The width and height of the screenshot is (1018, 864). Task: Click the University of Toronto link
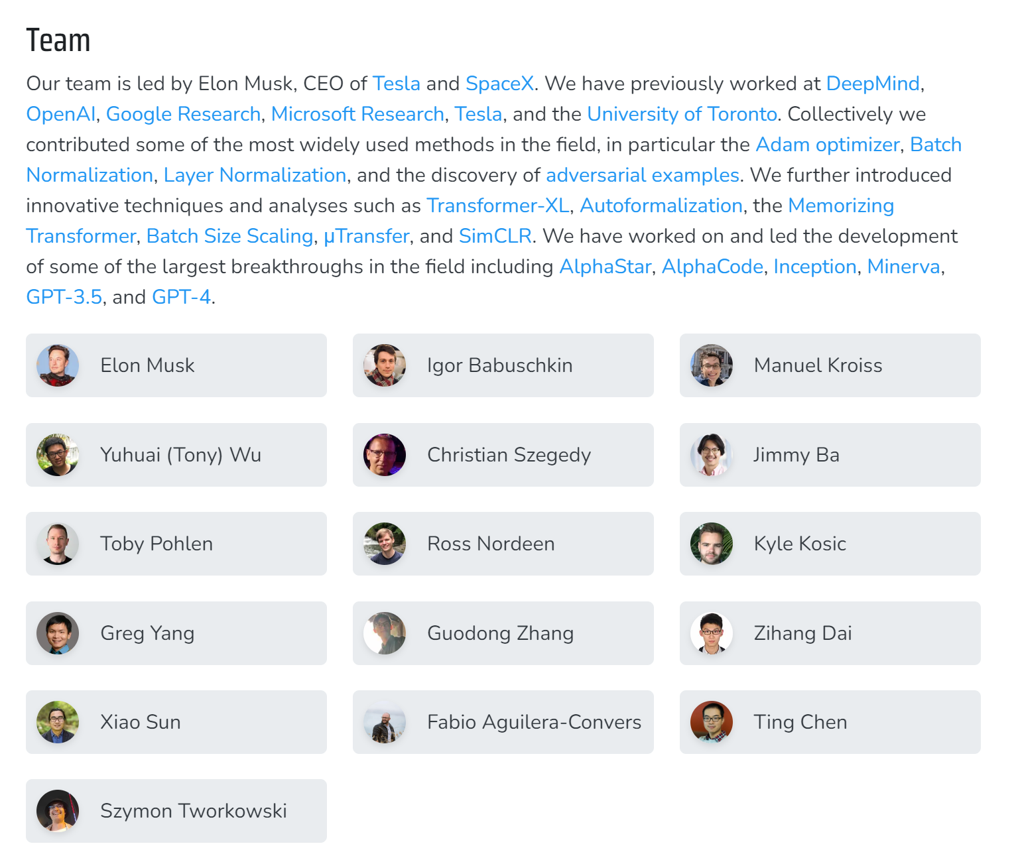pyautogui.click(x=682, y=114)
